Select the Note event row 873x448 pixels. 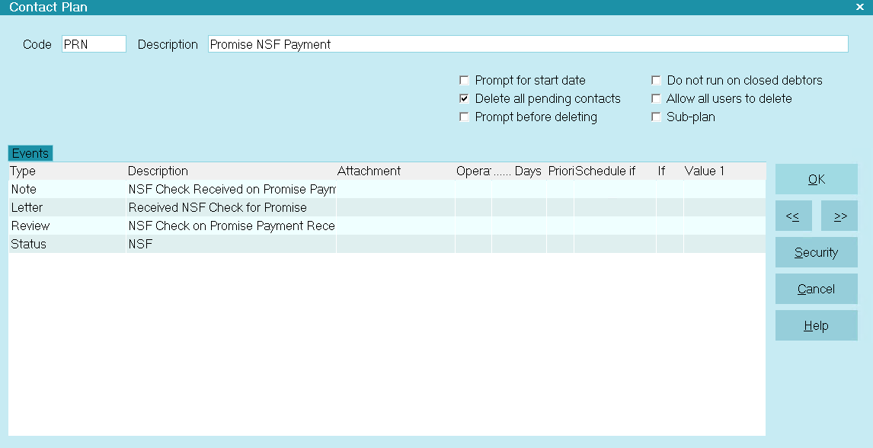point(229,189)
